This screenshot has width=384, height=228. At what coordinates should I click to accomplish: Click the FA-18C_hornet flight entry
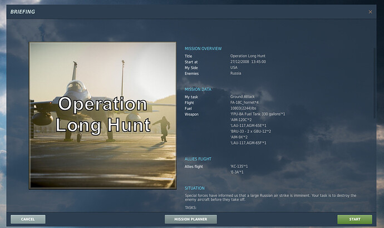(246, 102)
